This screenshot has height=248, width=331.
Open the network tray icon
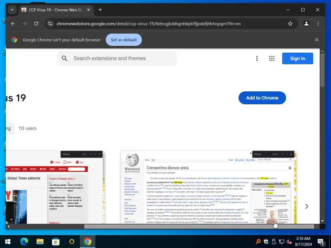point(282,242)
